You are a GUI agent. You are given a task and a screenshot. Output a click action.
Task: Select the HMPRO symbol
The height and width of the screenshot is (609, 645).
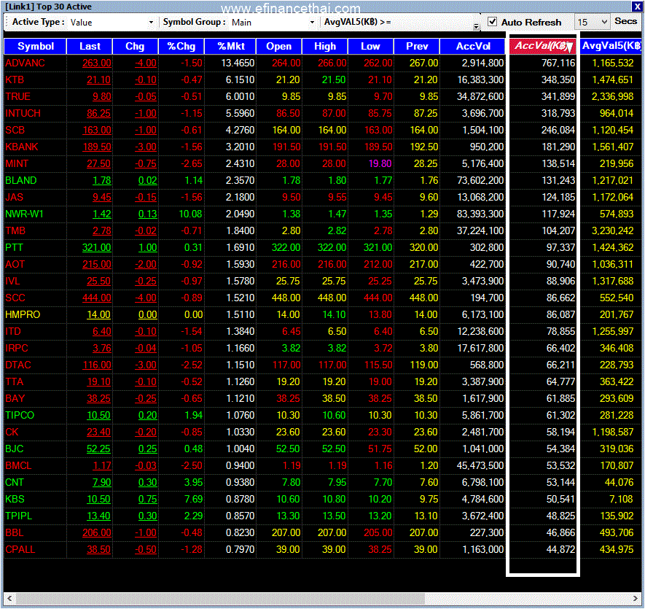23,314
